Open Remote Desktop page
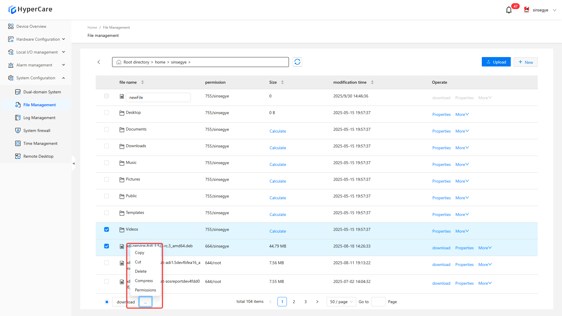 (38, 156)
